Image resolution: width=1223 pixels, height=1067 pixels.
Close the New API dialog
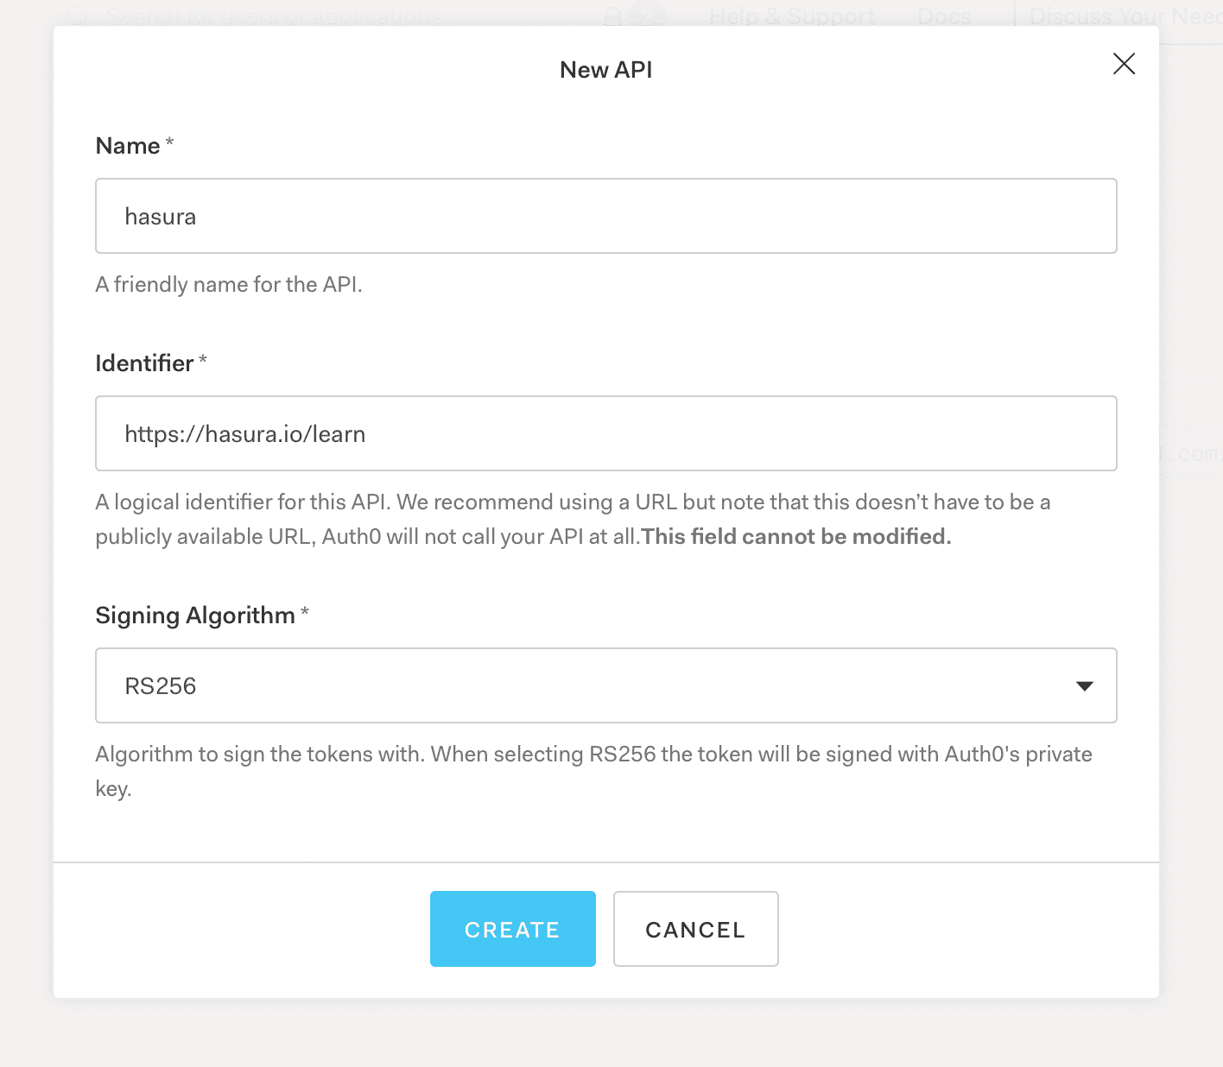tap(1124, 64)
